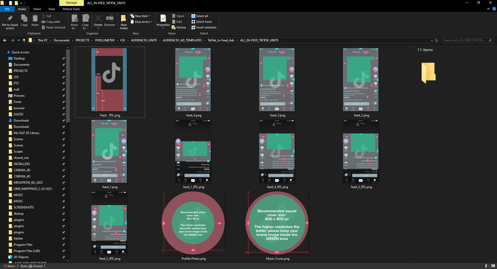Screen dimensions: 497x269
Task: Open My DAZ 3D Library in sidebar
Action: click(x=26, y=133)
